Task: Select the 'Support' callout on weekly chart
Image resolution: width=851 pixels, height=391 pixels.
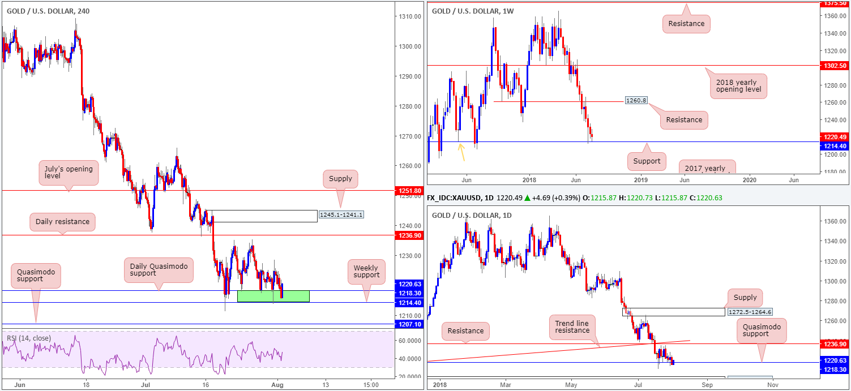Action: [647, 161]
